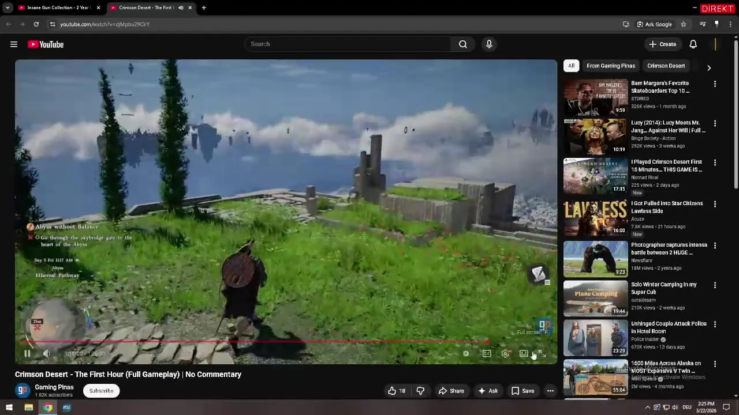Open options for Bam Margera video
The height and width of the screenshot is (415, 739).
(715, 84)
